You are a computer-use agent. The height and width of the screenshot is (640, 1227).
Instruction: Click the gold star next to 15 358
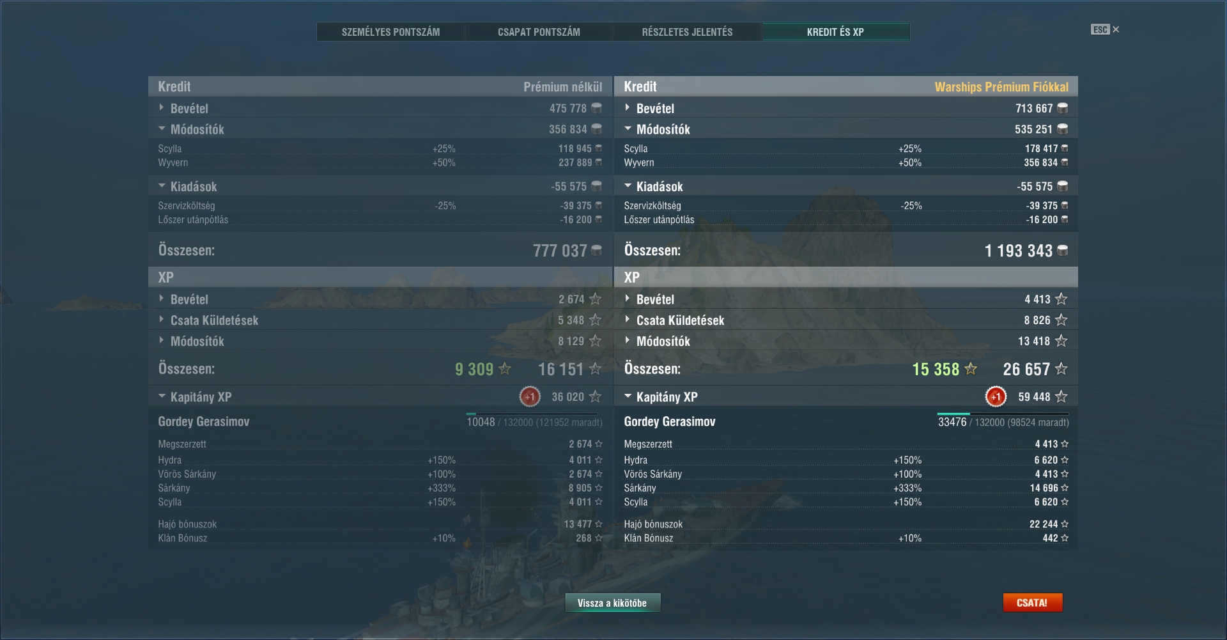(x=971, y=368)
